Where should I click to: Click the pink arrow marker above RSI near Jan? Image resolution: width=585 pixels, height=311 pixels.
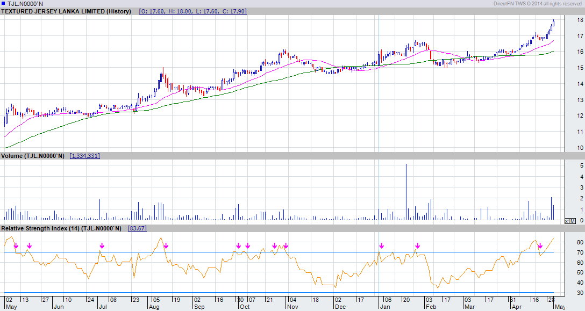[381, 246]
